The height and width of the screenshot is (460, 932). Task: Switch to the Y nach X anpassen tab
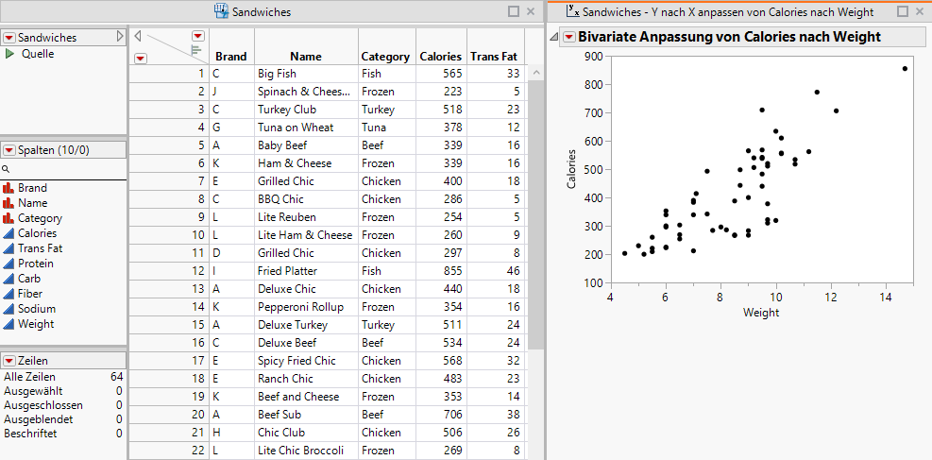[x=727, y=11]
